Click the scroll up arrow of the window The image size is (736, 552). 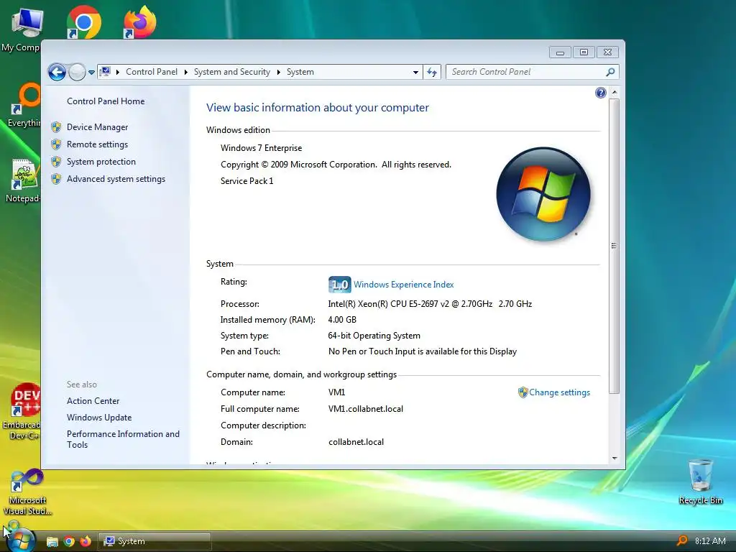(x=614, y=93)
